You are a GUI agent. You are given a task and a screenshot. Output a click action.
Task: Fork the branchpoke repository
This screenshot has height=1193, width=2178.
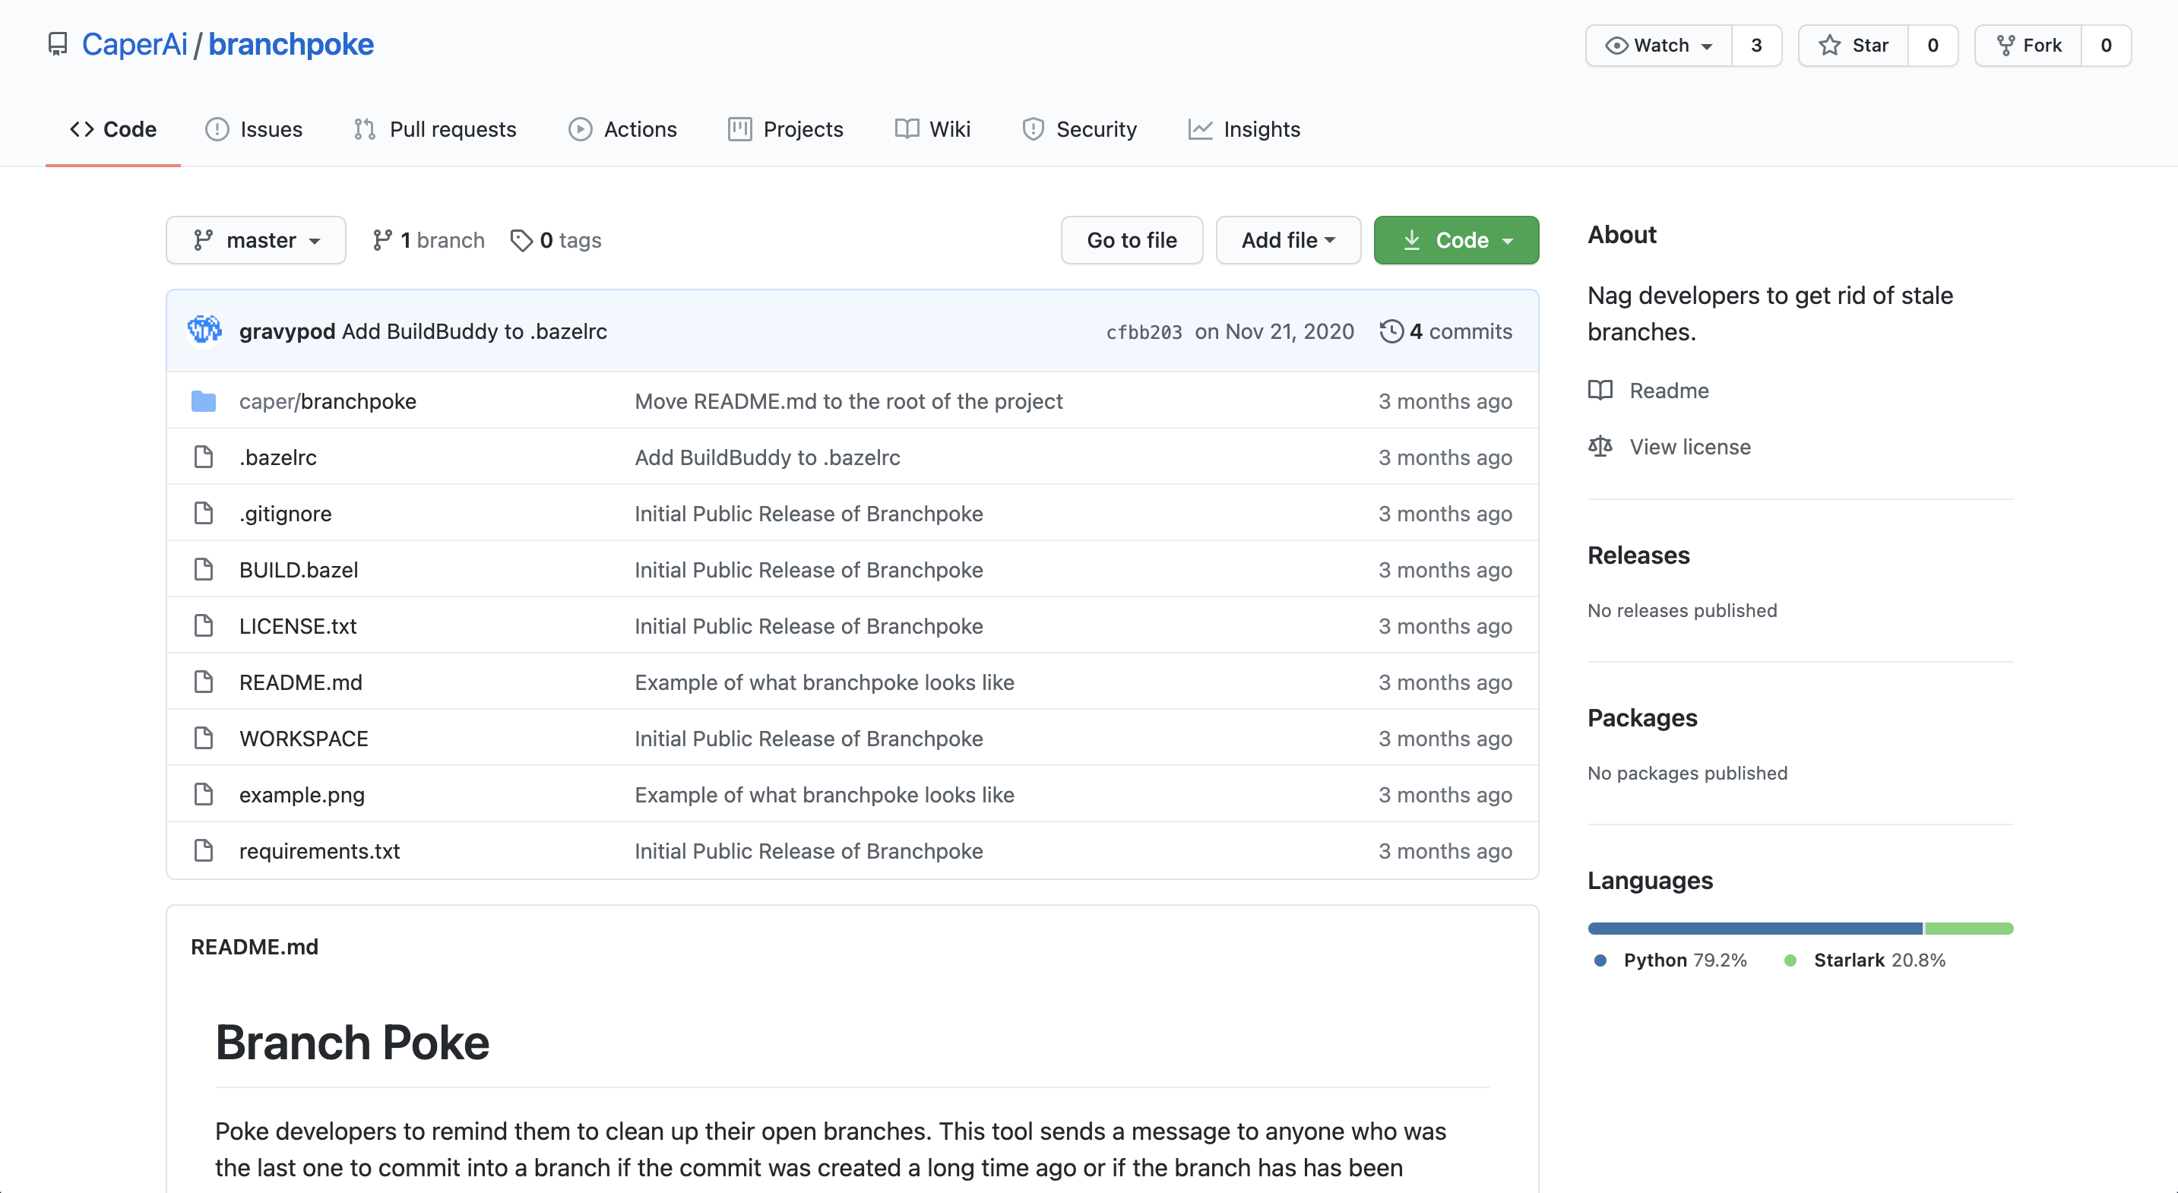[2028, 45]
